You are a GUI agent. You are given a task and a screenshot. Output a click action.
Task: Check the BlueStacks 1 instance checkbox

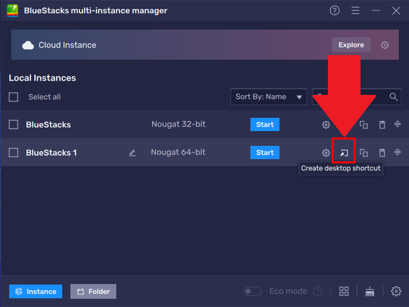[x=13, y=152]
